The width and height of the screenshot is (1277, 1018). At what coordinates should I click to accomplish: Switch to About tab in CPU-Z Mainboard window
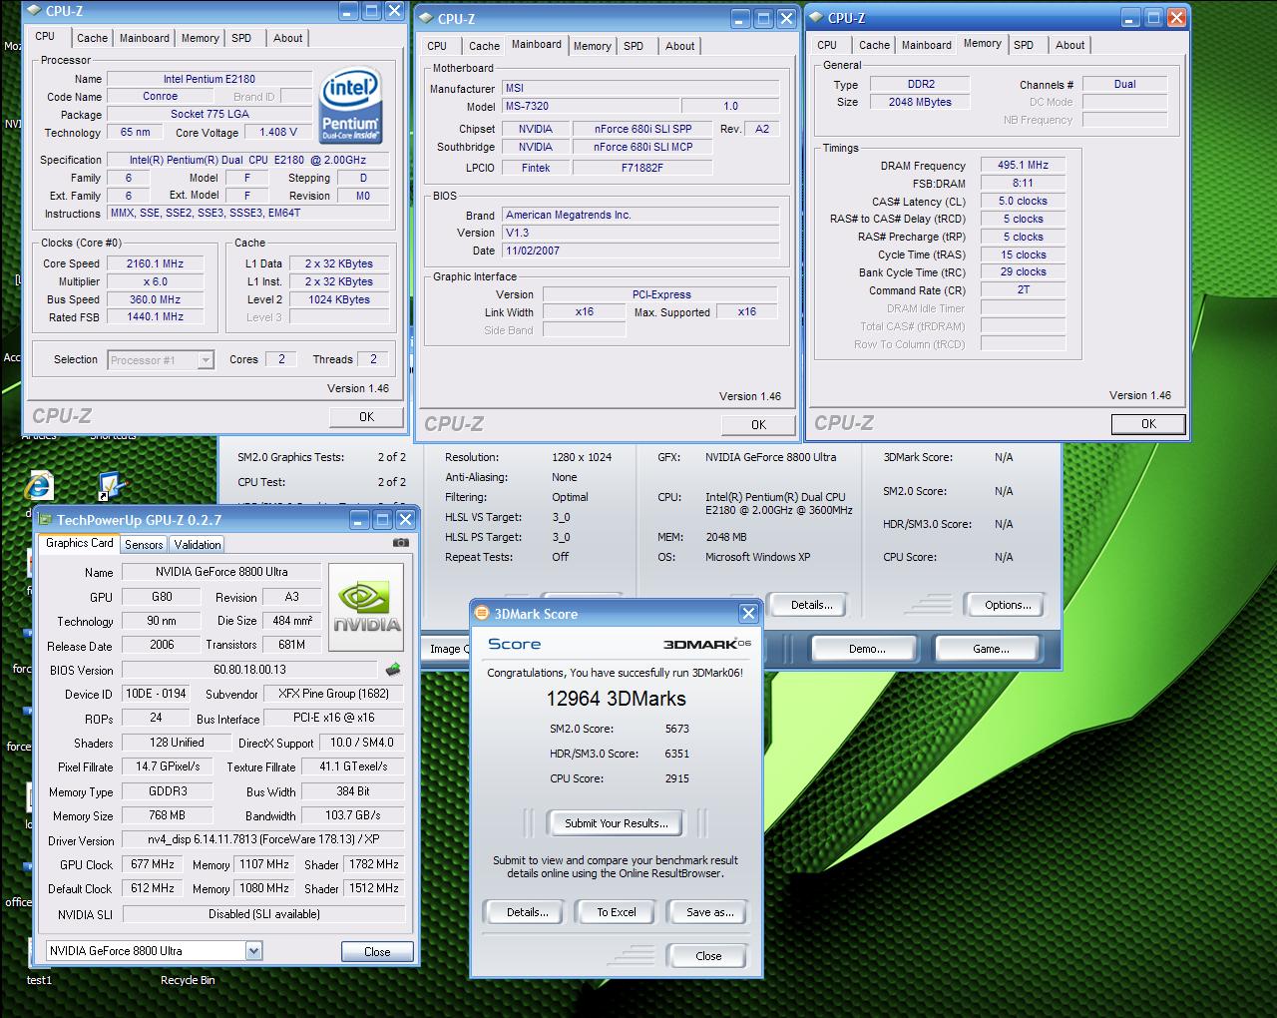point(680,46)
